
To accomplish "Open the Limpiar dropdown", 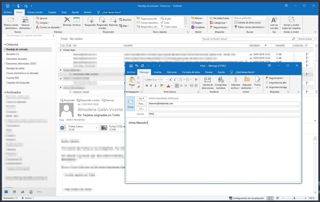I will coord(43,23).
